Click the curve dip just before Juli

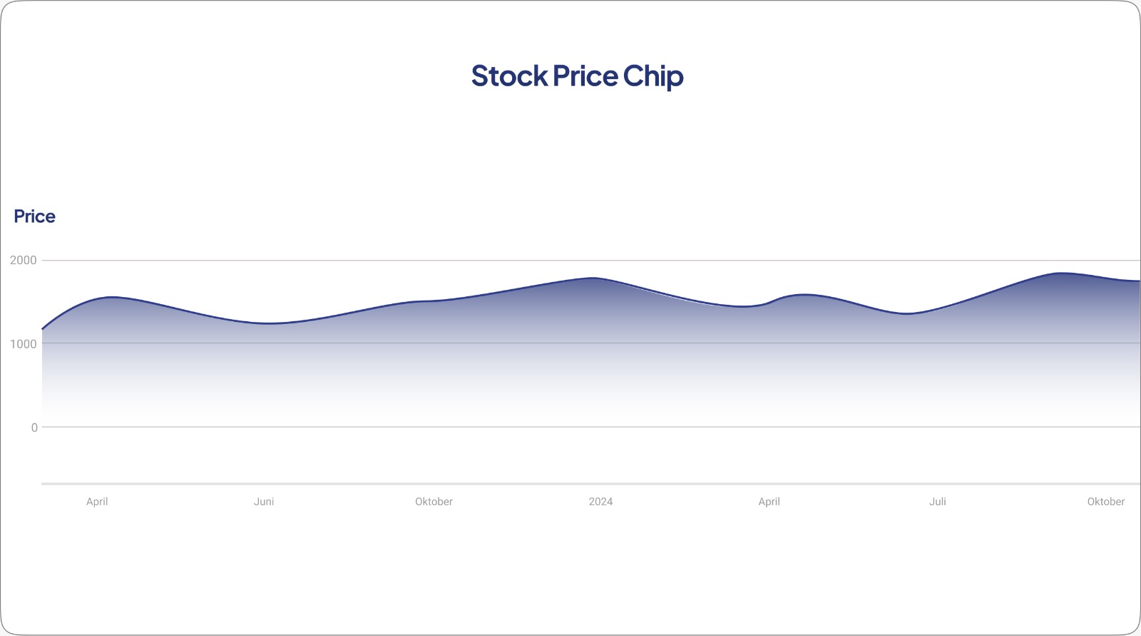[906, 313]
